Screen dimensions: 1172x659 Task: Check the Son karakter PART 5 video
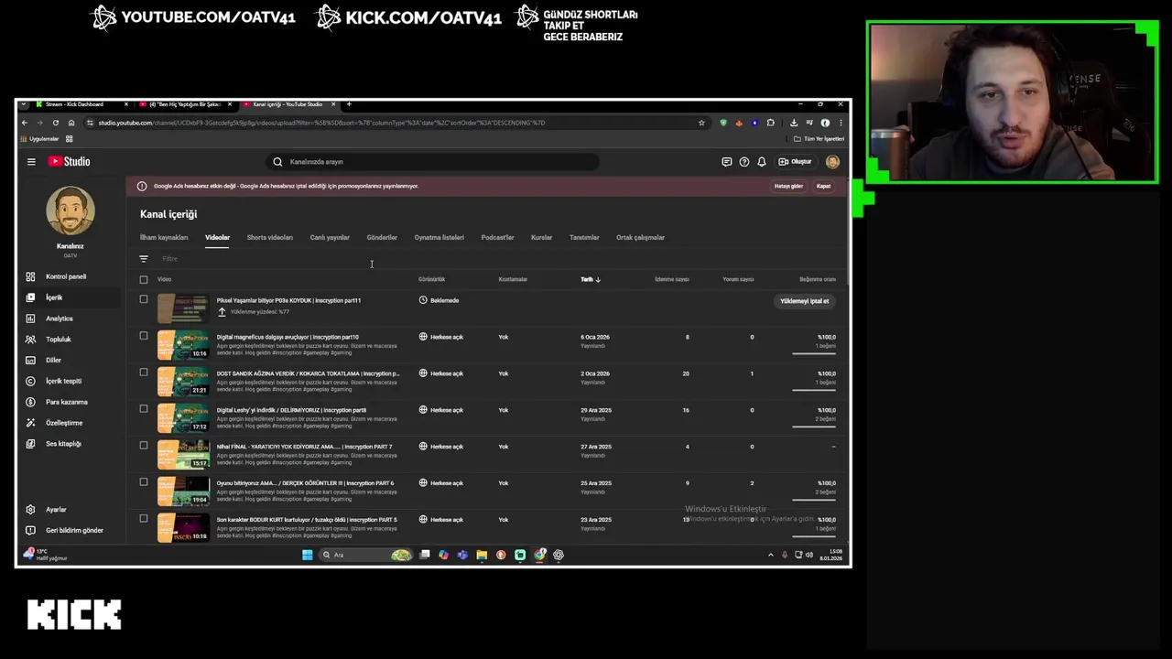coord(144,519)
